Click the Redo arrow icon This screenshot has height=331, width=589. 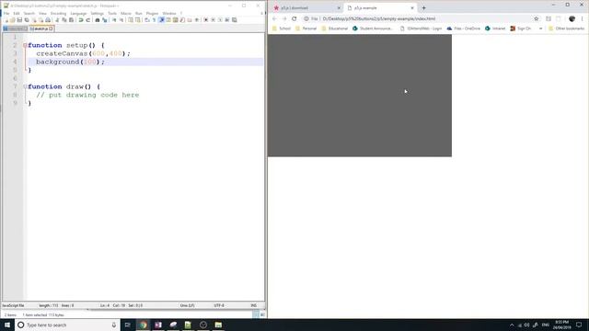pos(88,20)
